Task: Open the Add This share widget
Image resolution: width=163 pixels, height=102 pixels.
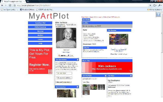Action: [x=62, y=55]
